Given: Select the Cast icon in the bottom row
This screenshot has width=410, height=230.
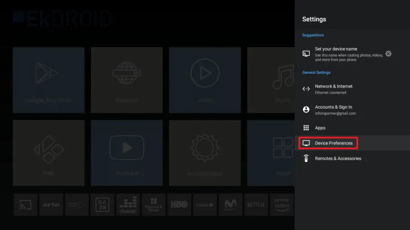Looking at the screenshot, I should tap(25, 205).
